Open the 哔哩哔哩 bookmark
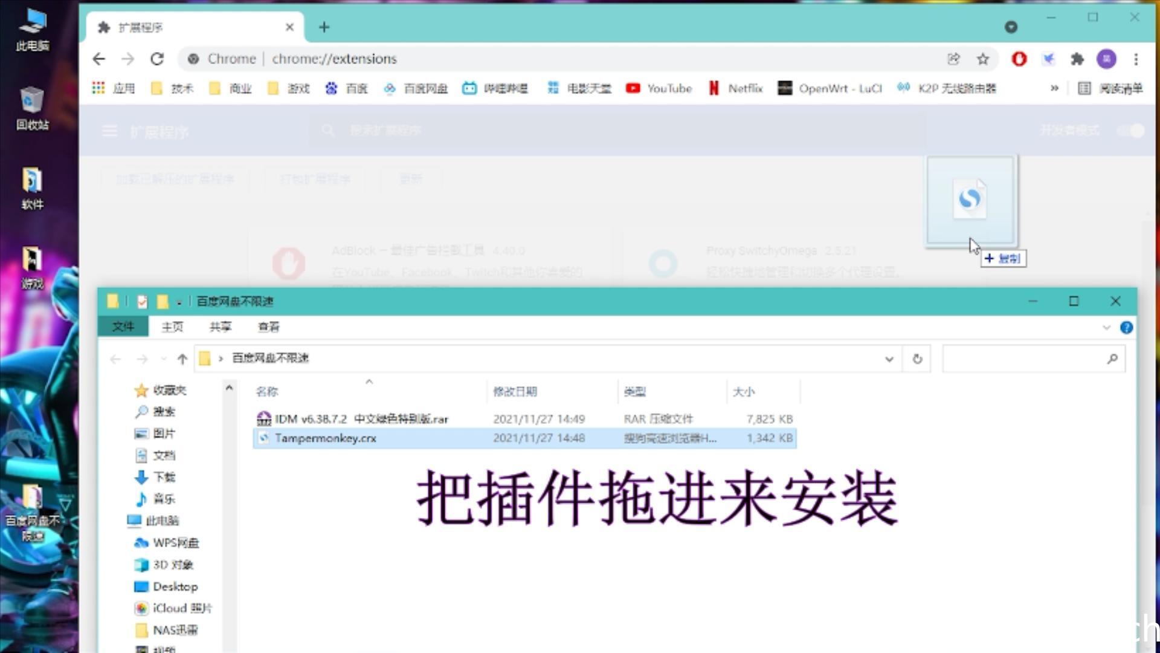 (495, 88)
